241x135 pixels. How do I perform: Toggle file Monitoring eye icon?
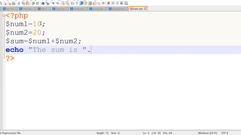point(103,3)
